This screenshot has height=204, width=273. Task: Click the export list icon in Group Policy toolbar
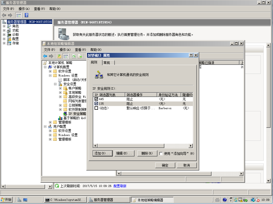point(80,56)
